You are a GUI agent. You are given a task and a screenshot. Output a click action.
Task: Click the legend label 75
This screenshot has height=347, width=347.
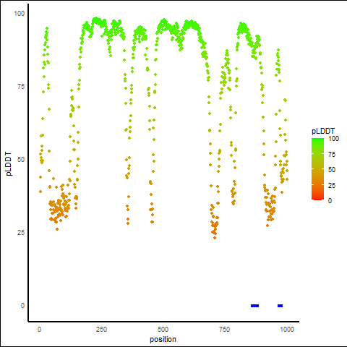click(x=332, y=155)
